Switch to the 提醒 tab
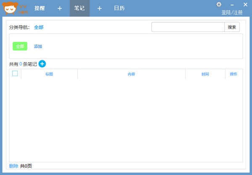The width and height of the screenshot is (252, 175). click(x=40, y=8)
